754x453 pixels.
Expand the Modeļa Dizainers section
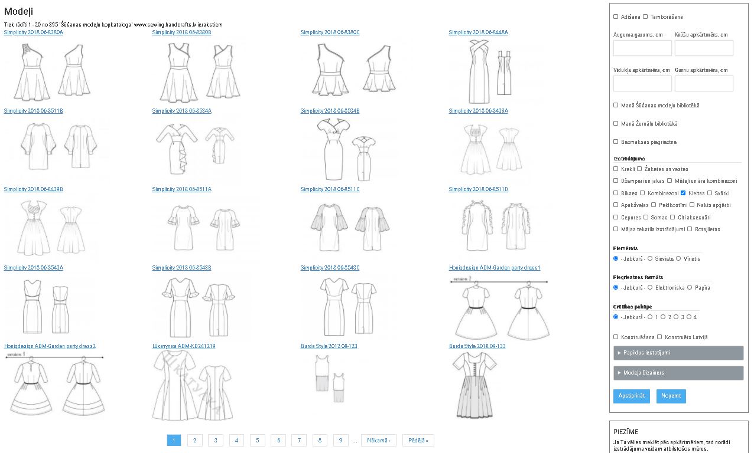point(678,373)
